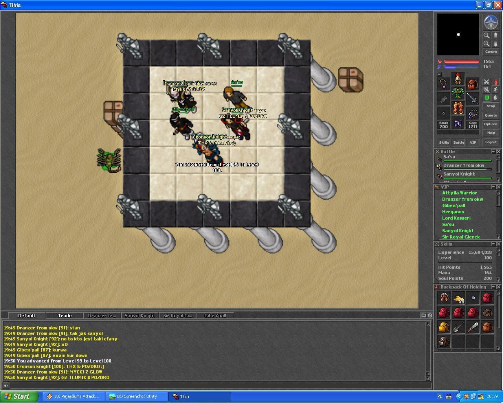Image resolution: width=503 pixels, height=403 pixels.
Task: Click the blue mana bar
Action: (x=461, y=67)
